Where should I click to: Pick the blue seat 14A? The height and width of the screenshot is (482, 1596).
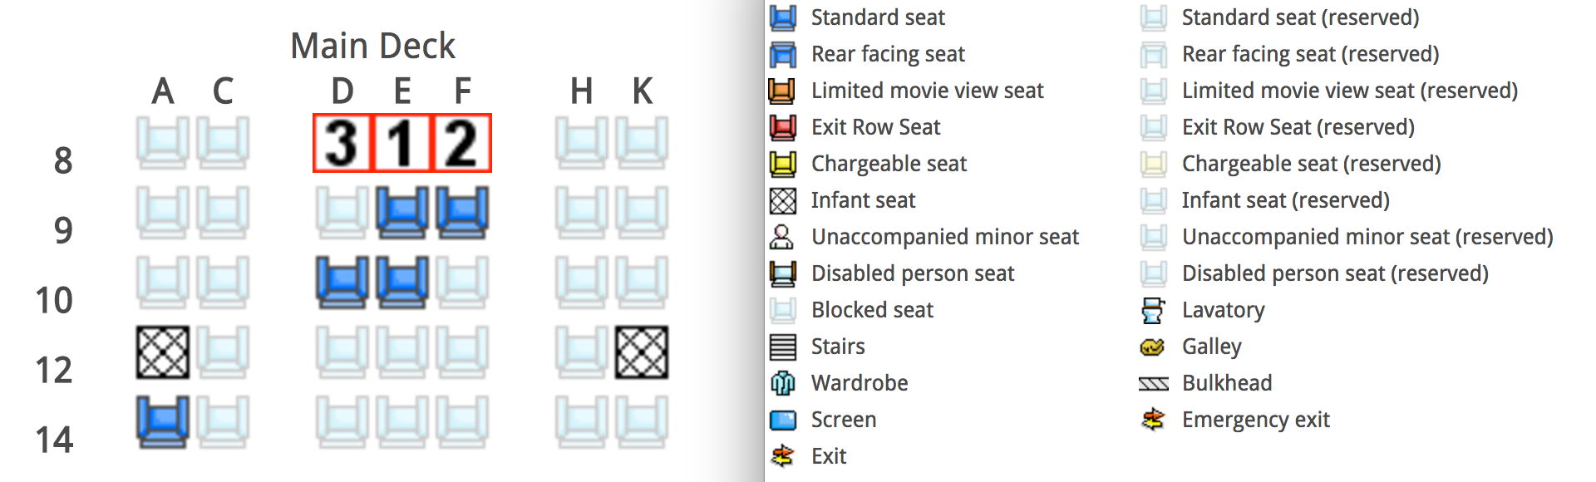[x=163, y=422]
